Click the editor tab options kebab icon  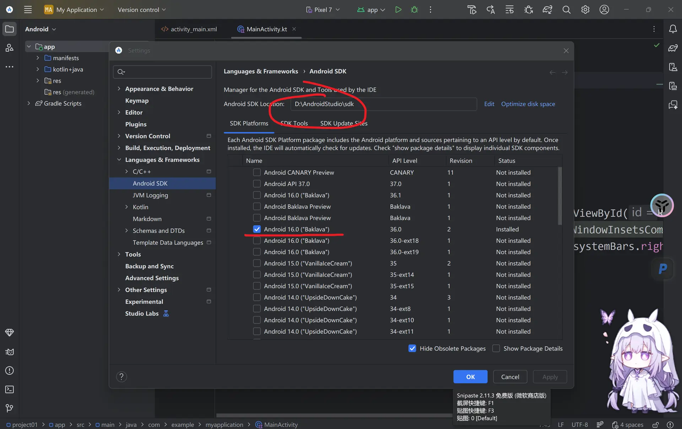tap(654, 29)
